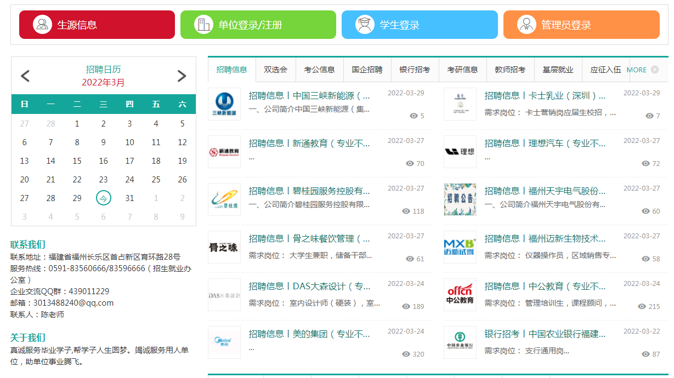Click the graduate icon for 学生登录
This screenshot has height=378, width=674.
[x=365, y=25]
